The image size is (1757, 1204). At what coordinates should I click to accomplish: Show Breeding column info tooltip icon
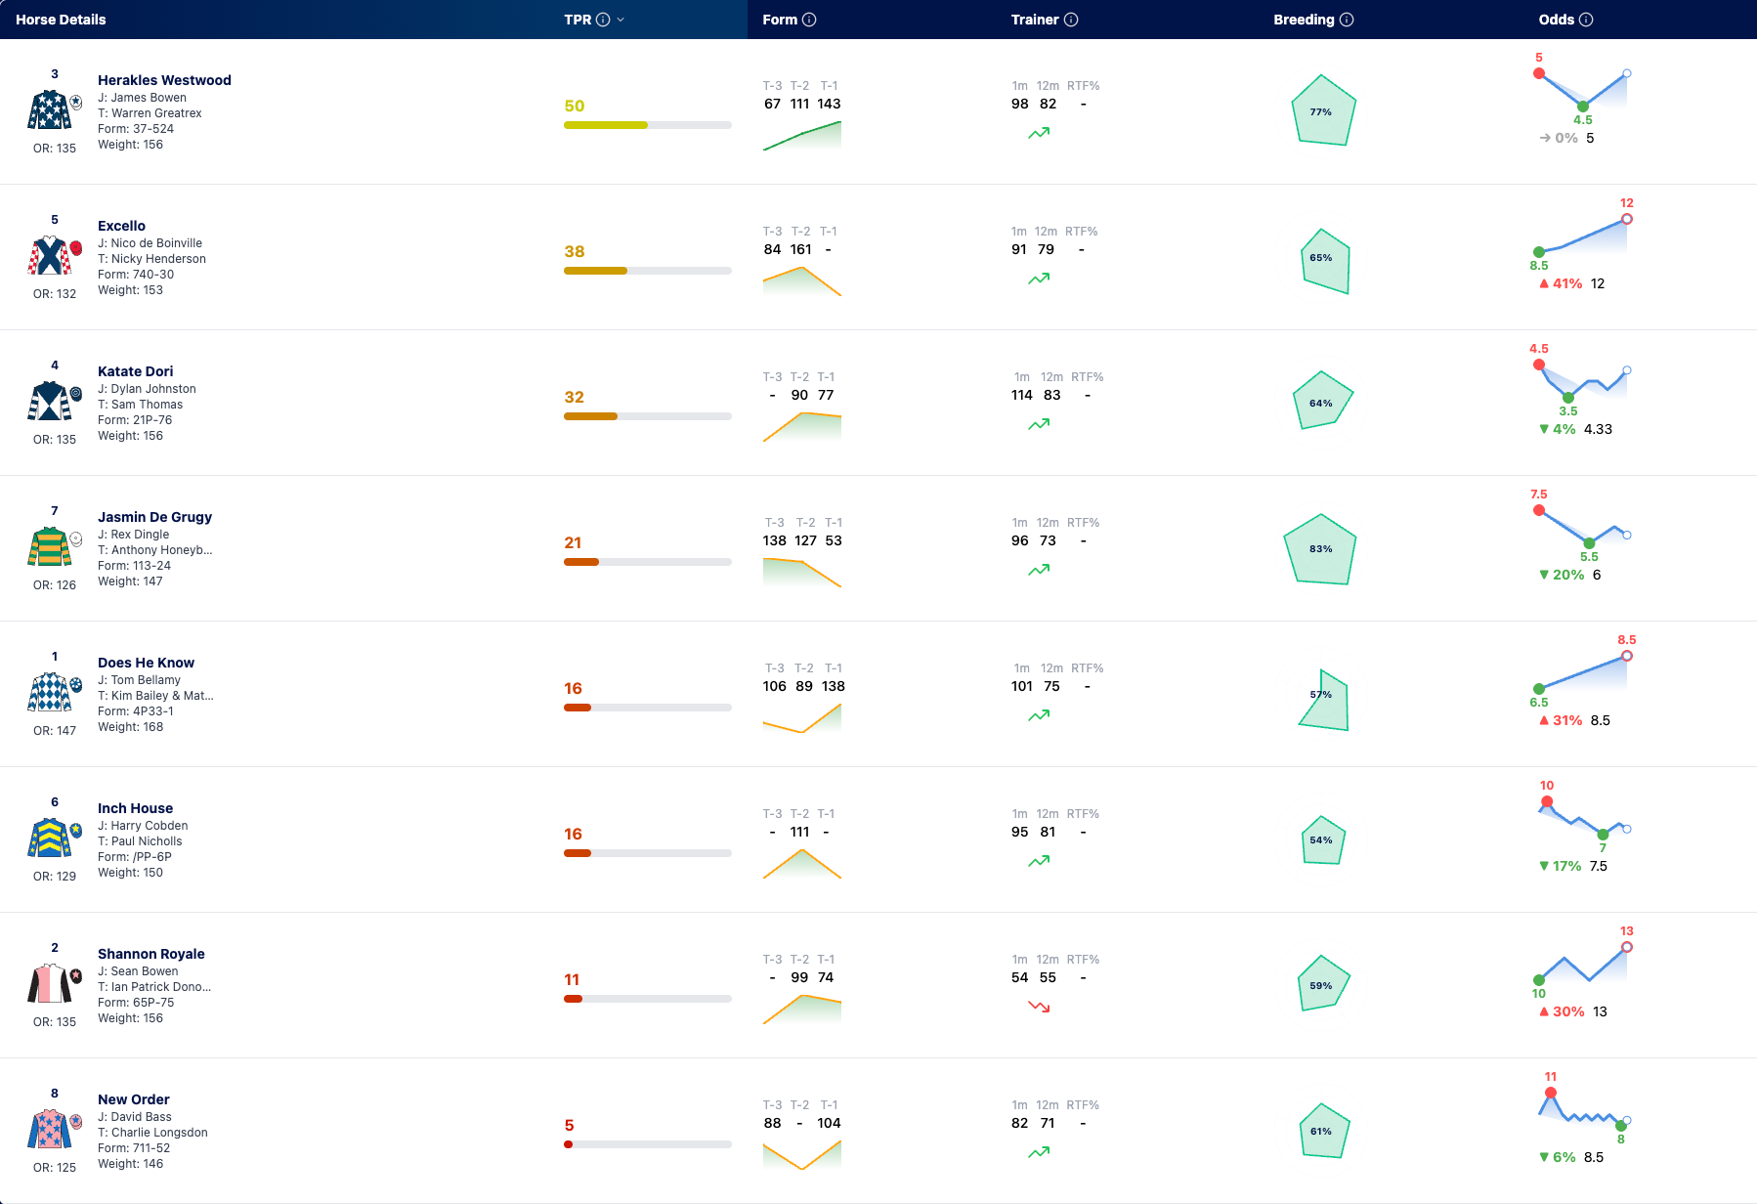click(x=1347, y=20)
